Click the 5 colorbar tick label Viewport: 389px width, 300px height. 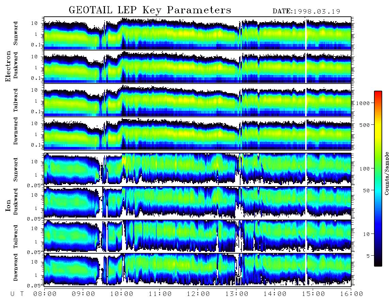368,256
